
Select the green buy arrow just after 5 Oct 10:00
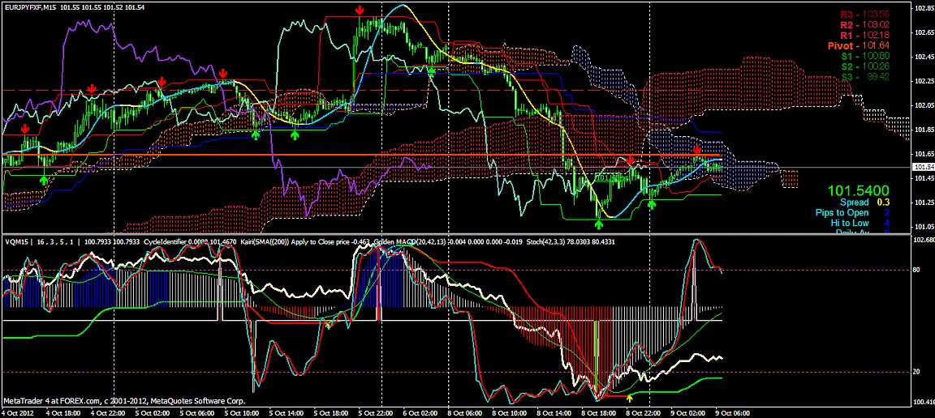(x=255, y=135)
